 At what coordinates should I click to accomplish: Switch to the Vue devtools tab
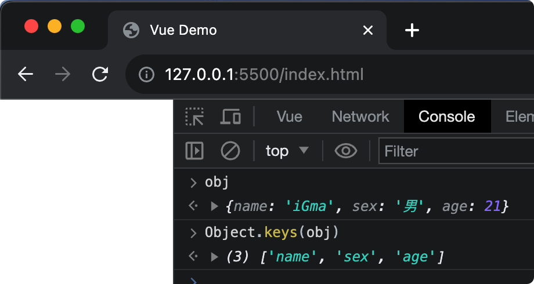tap(289, 116)
